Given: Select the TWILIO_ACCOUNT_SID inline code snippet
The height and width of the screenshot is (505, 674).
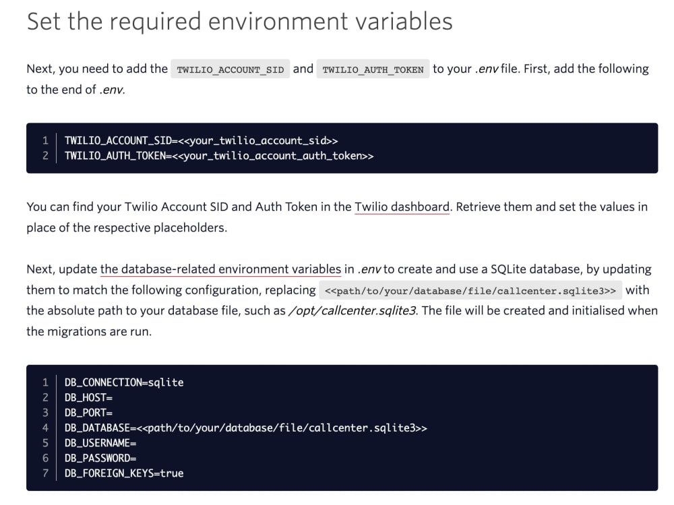Looking at the screenshot, I should click(x=231, y=69).
